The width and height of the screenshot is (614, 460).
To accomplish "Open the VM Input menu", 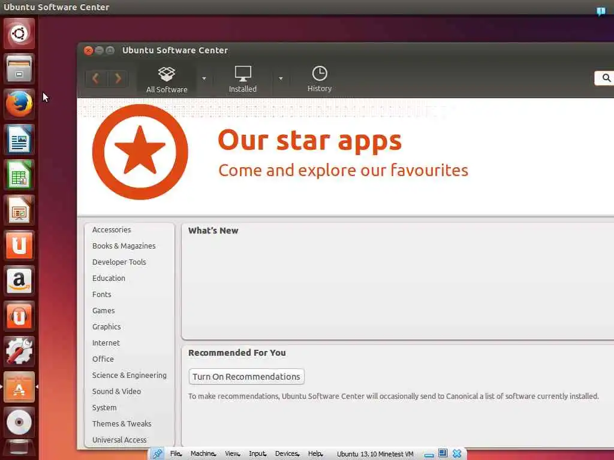I will pyautogui.click(x=257, y=454).
